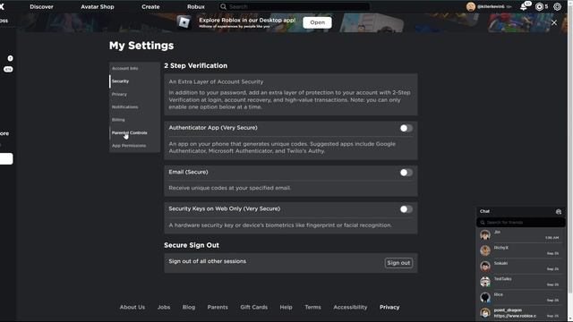Go to Robux in the top navigation

(x=196, y=6)
